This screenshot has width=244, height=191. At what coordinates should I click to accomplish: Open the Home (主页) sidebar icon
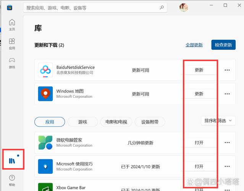tap(12, 24)
